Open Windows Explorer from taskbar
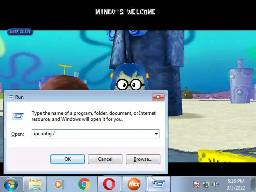Image resolution: width=256 pixels, height=192 pixels. pos(35,184)
